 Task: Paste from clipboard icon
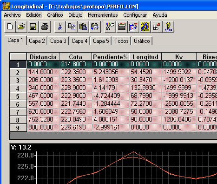83,27
